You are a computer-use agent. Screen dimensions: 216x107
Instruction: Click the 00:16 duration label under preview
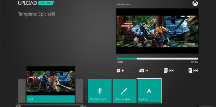tap(194, 62)
